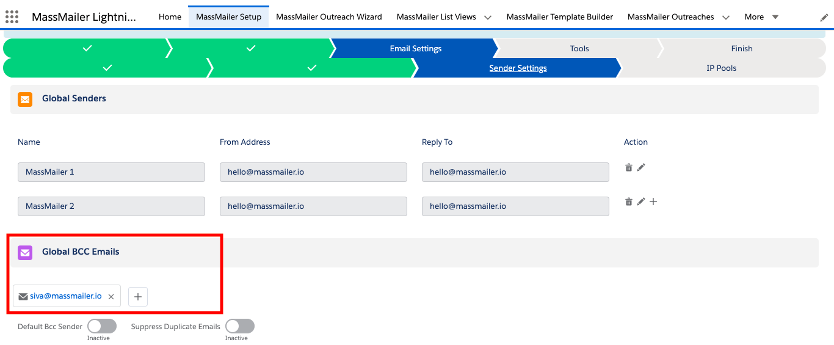Go to the Home tab
Viewport: 834px width, 345px height.
click(170, 17)
